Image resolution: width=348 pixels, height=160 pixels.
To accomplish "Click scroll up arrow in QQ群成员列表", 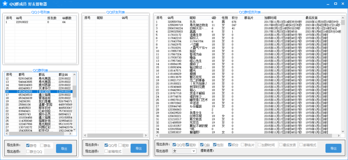I will click(343, 17).
